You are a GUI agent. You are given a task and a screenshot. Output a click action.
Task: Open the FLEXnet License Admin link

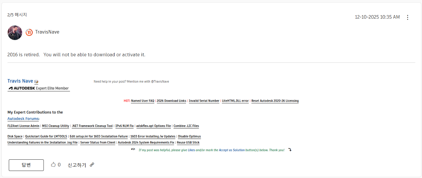[23, 126]
